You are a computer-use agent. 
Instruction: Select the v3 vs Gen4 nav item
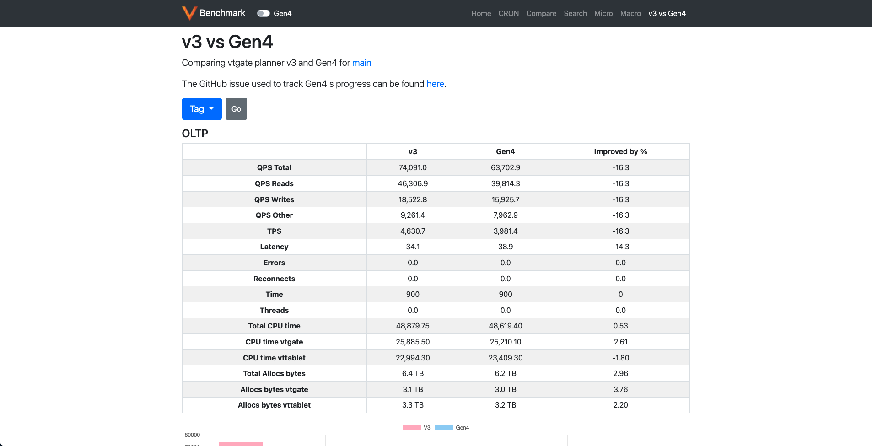click(667, 13)
